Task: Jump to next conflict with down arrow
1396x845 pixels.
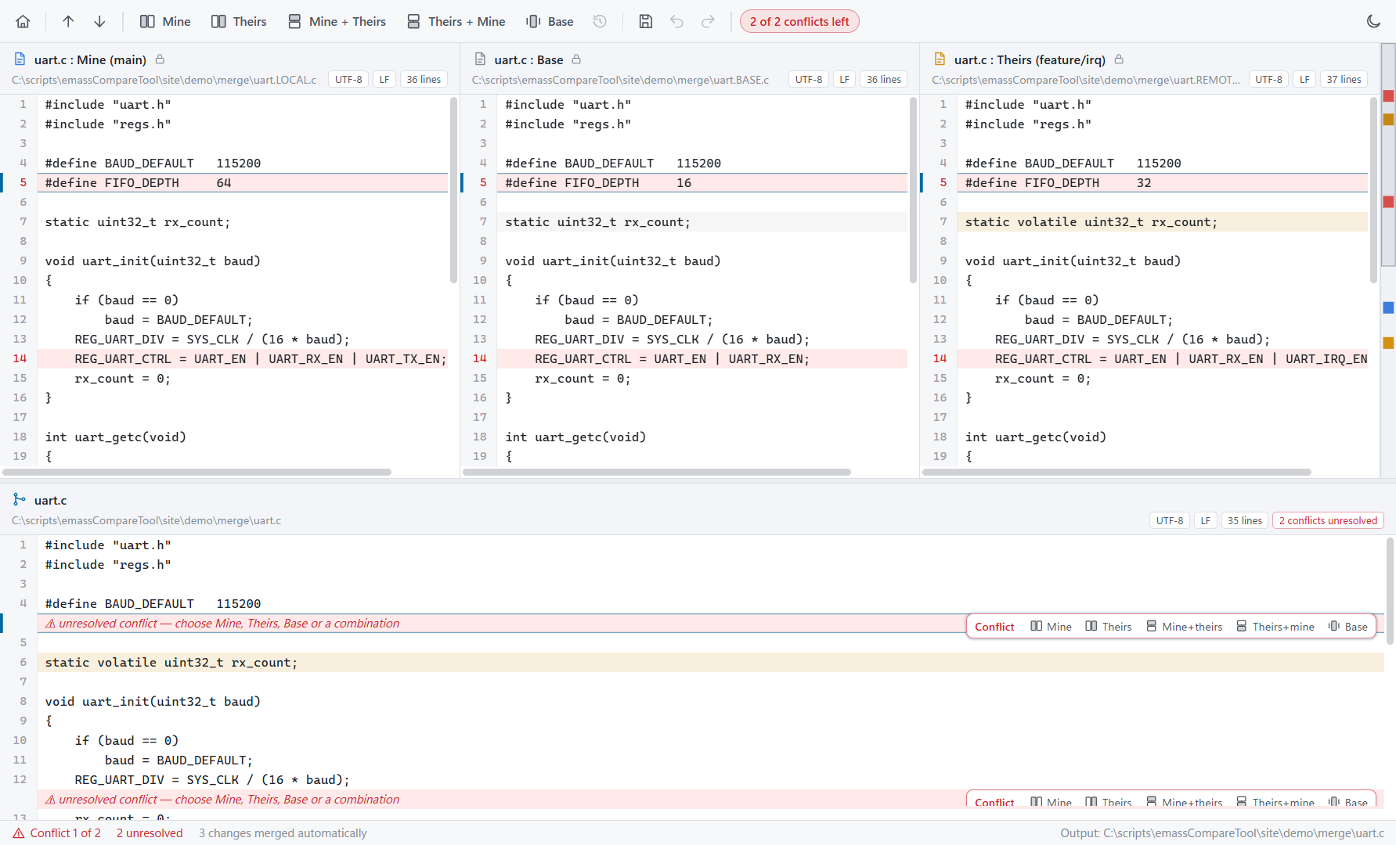Action: 99,21
